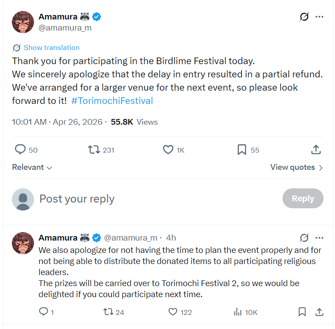
Task: Click Show translation link
Action: (x=52, y=47)
